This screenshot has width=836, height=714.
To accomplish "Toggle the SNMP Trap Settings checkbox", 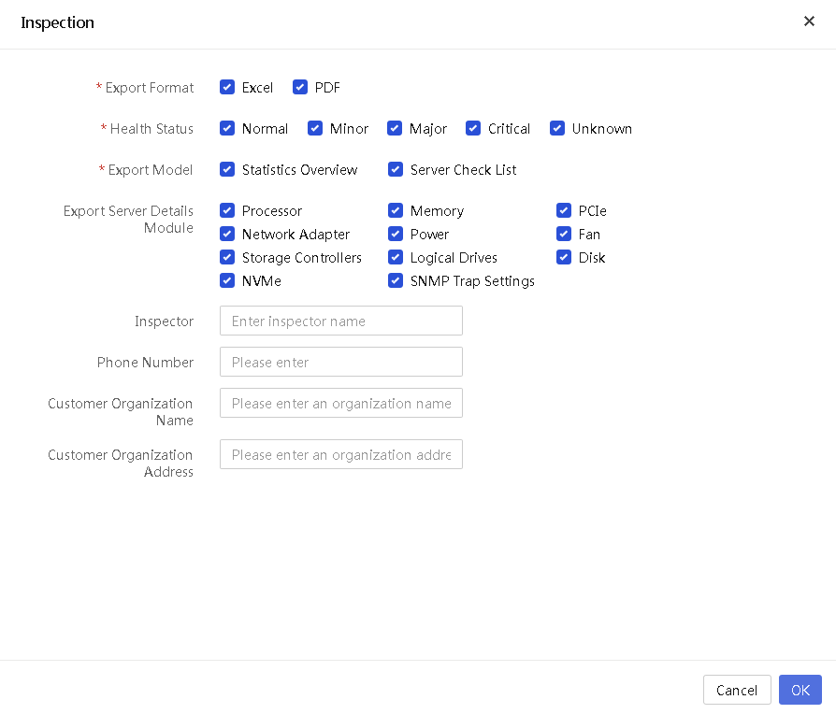I will pyautogui.click(x=396, y=280).
